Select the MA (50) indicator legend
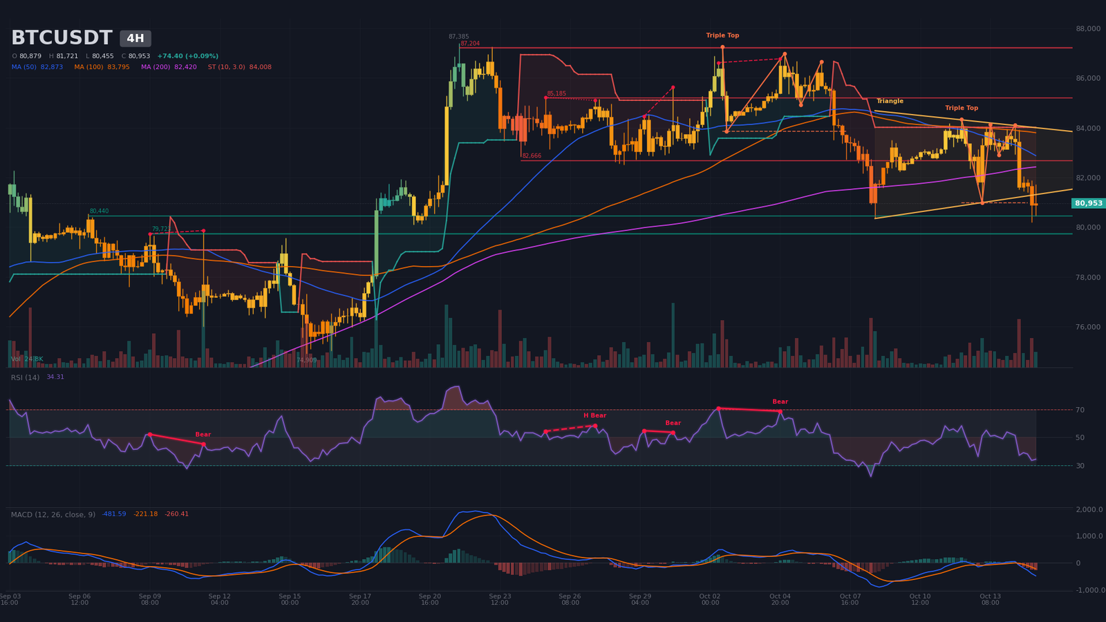The height and width of the screenshot is (622, 1106). click(37, 67)
